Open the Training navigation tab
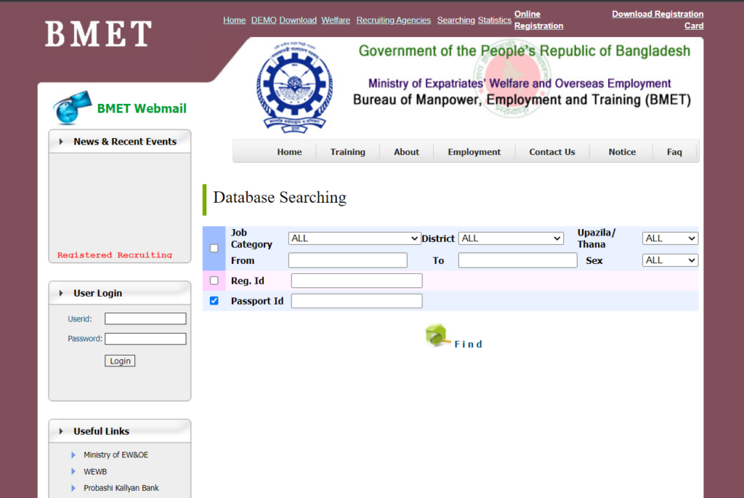The image size is (744, 498). (348, 152)
